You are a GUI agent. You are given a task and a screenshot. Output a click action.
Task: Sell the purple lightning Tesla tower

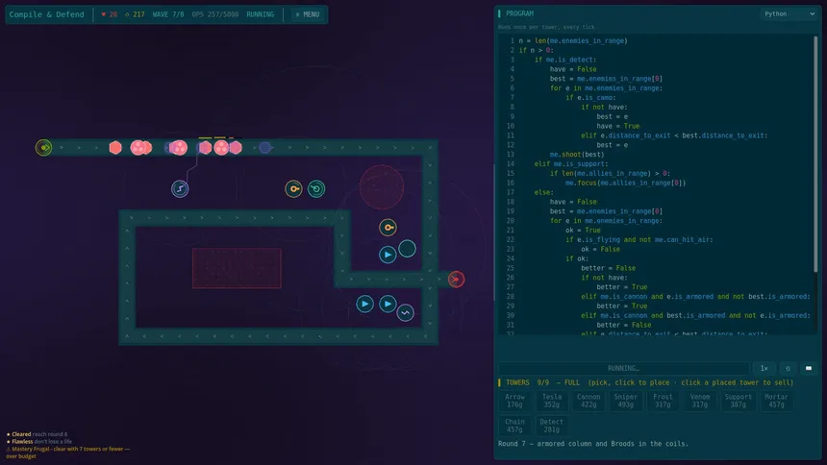(x=180, y=188)
